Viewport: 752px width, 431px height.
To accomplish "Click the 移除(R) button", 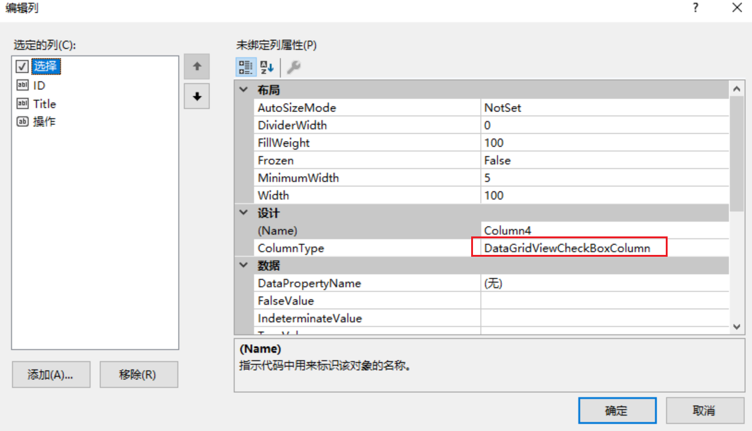I will point(139,374).
